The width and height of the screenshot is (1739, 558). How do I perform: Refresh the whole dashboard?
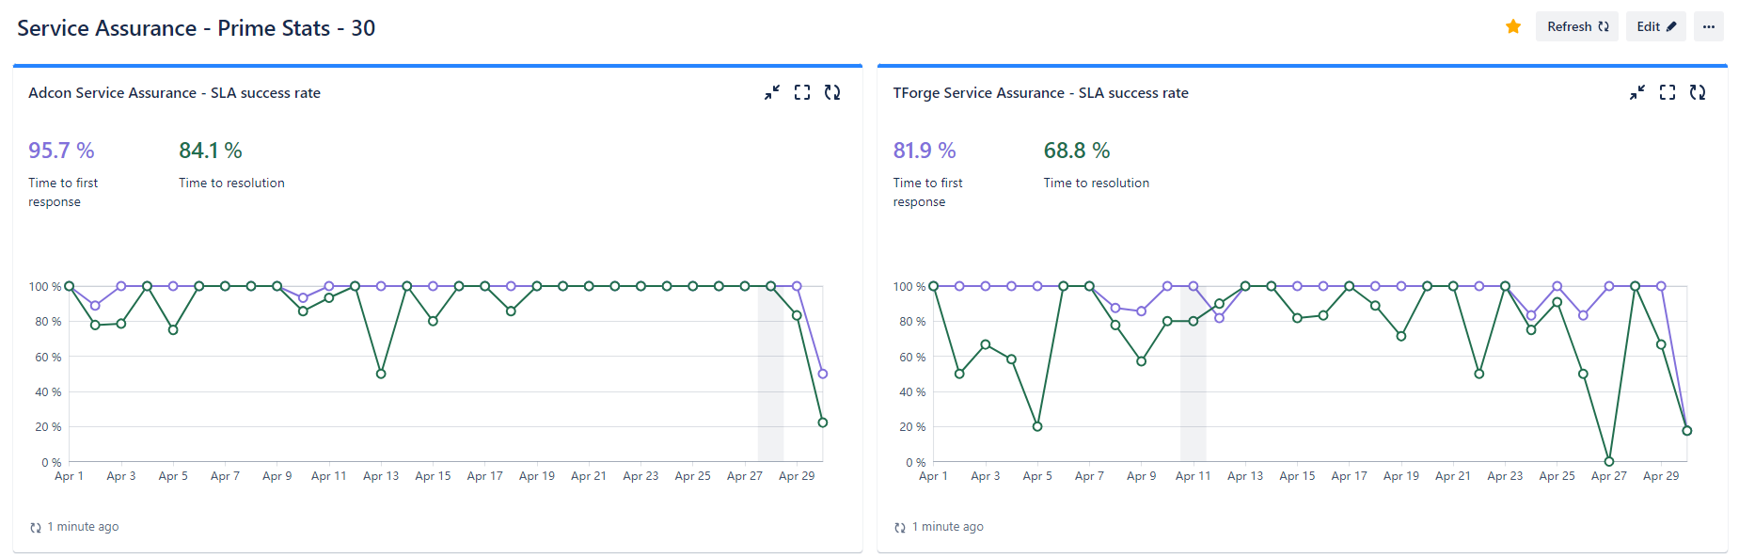point(1577,26)
